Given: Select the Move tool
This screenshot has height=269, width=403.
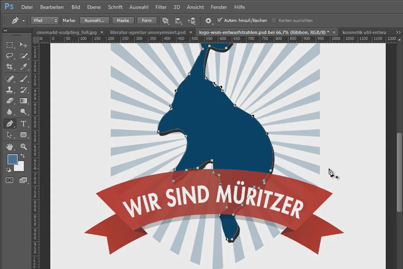Looking at the screenshot, I should [x=24, y=45].
